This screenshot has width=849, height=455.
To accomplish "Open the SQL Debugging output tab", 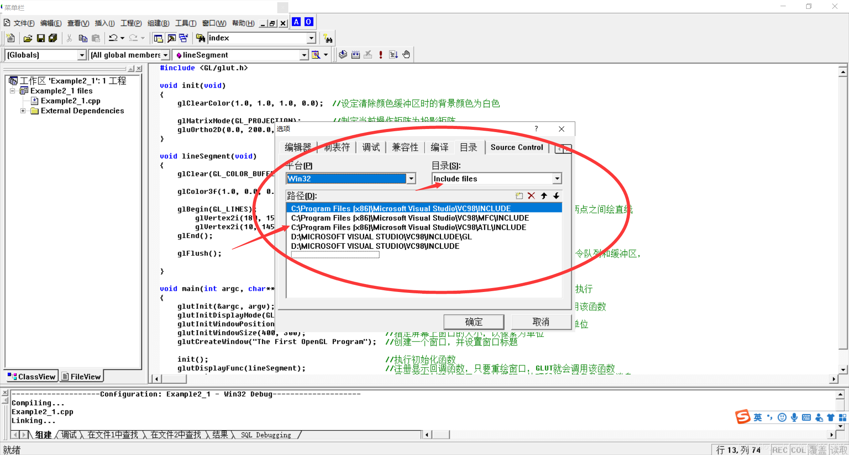I will click(x=266, y=435).
